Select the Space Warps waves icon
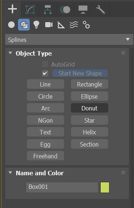Screen dimensions: 134x208 coord(74,25)
